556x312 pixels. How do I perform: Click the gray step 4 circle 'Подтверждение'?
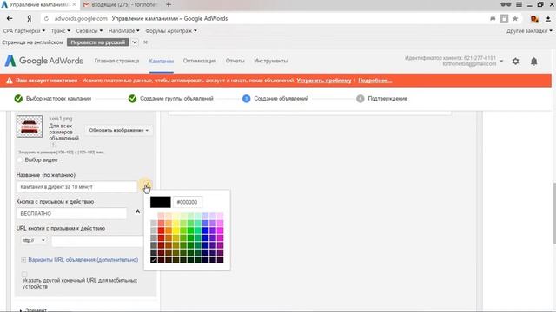tap(361, 99)
